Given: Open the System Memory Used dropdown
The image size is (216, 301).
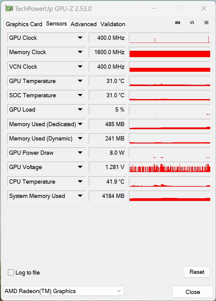Looking at the screenshot, I should (80, 196).
